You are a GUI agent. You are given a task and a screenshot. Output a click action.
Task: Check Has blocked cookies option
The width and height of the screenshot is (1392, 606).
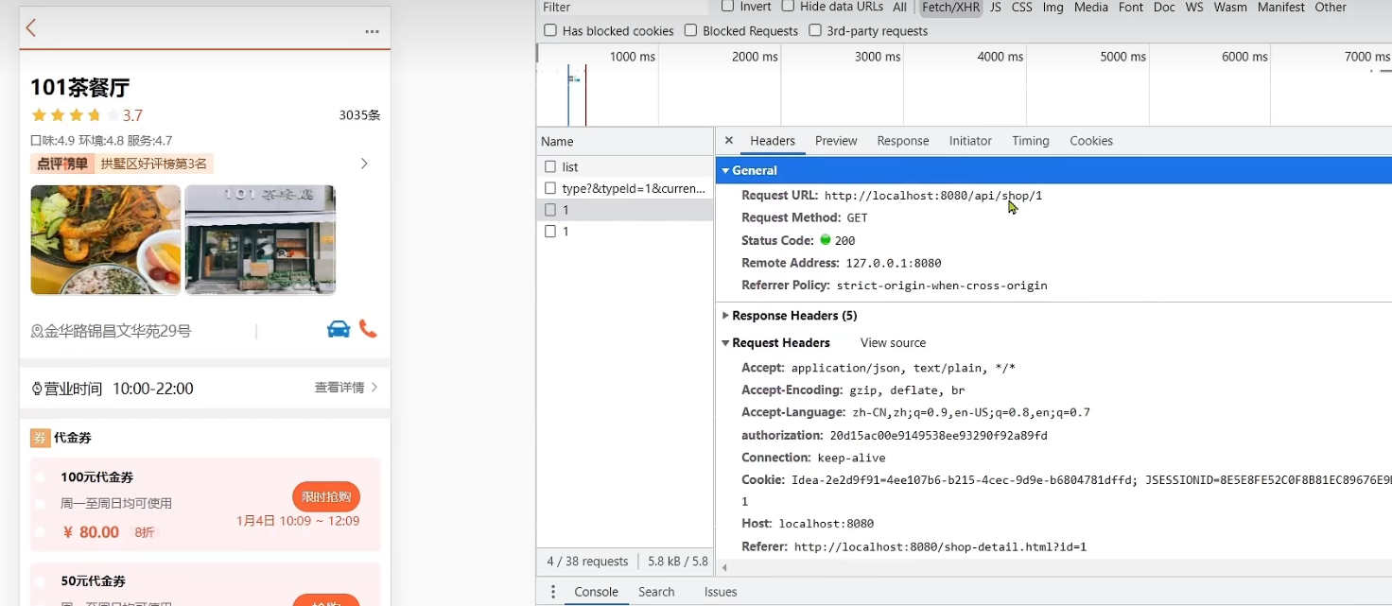point(550,30)
